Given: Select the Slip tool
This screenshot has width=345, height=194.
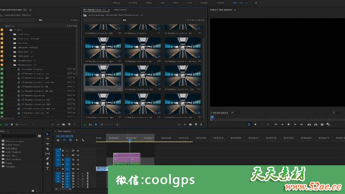Looking at the screenshot, I should tap(47, 154).
